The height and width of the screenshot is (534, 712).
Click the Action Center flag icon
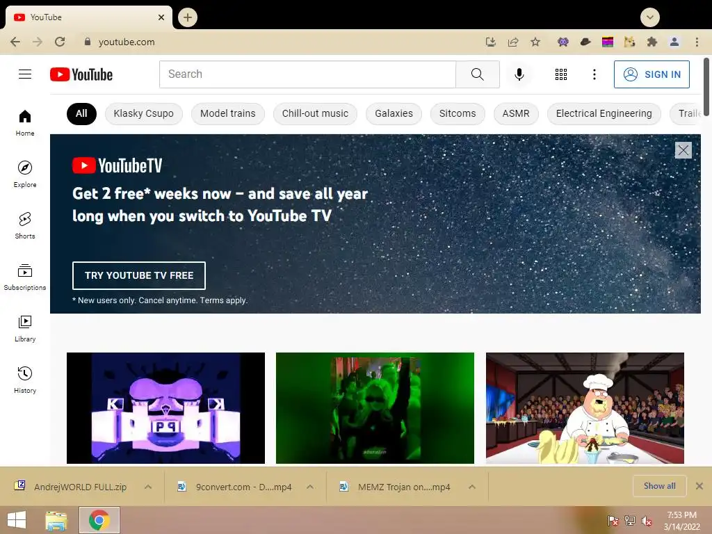pyautogui.click(x=613, y=520)
